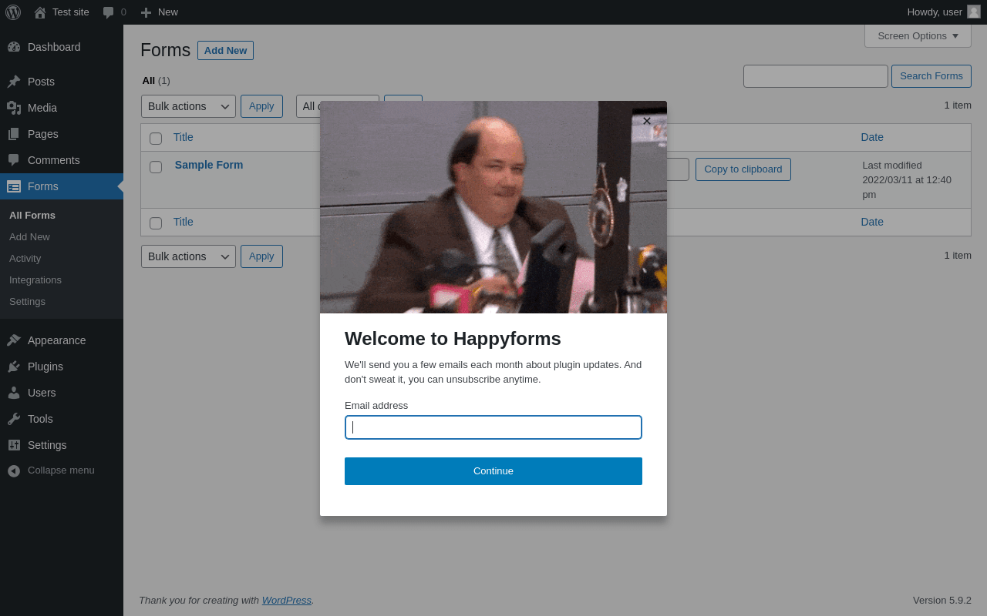
Task: Sort by Date in table header
Action: coord(872,137)
